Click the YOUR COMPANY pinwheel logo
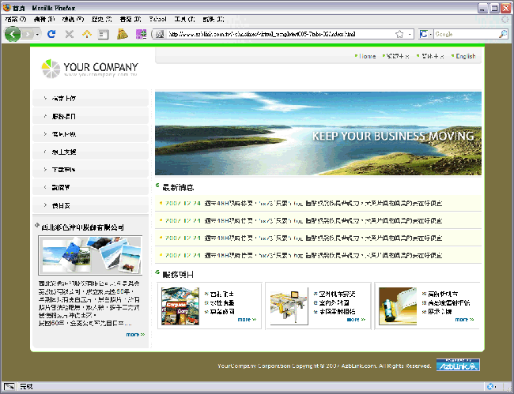514x394 pixels. pyautogui.click(x=50, y=69)
